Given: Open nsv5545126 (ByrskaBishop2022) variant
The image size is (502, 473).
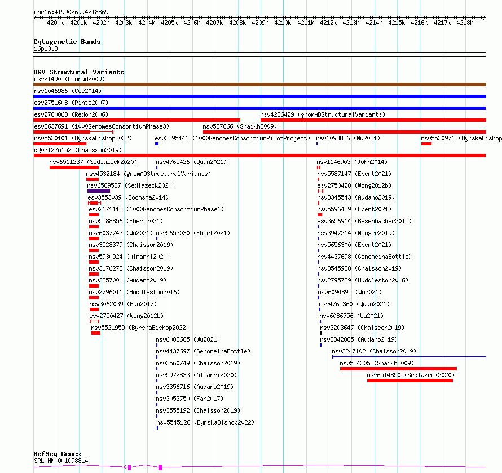Looking at the screenshot, I should coord(205,422).
